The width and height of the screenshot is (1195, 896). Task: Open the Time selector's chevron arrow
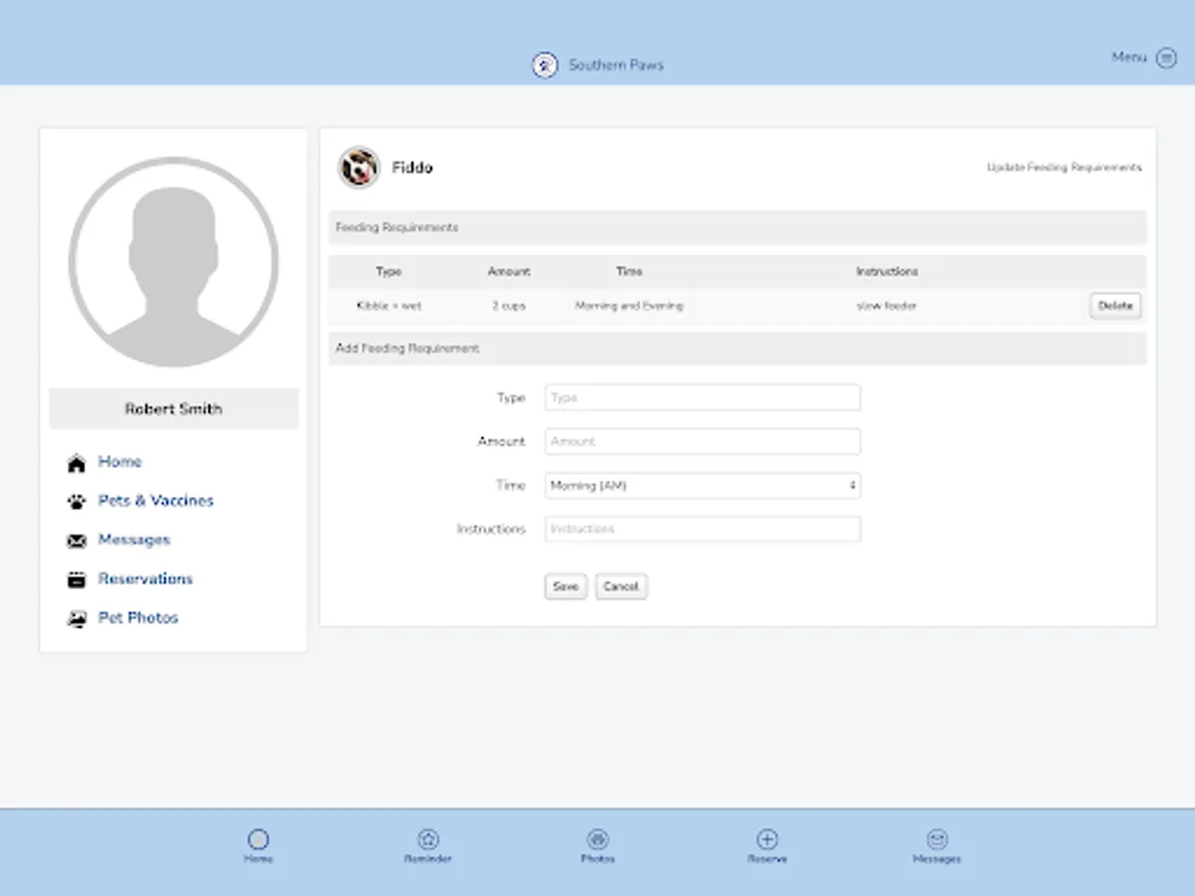(851, 485)
